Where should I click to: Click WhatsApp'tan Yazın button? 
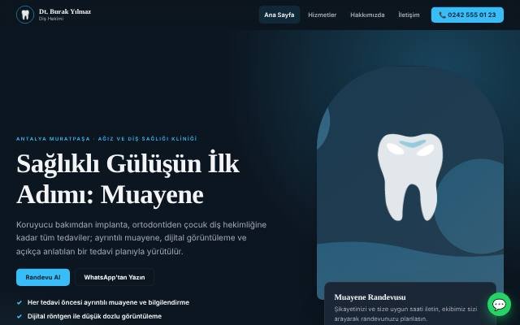[x=115, y=277]
